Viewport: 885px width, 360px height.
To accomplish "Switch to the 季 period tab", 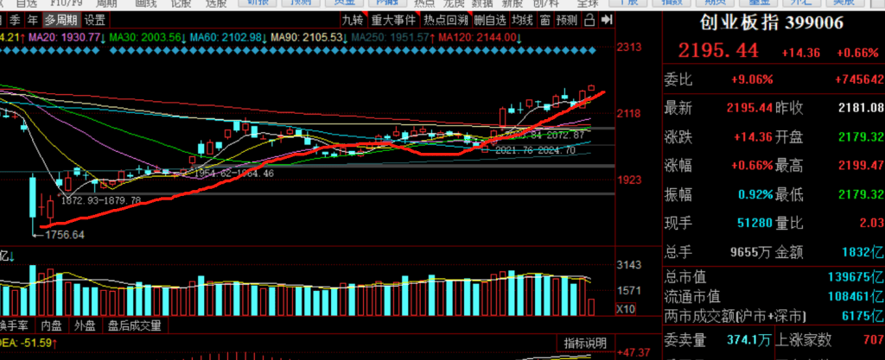I will (x=16, y=21).
